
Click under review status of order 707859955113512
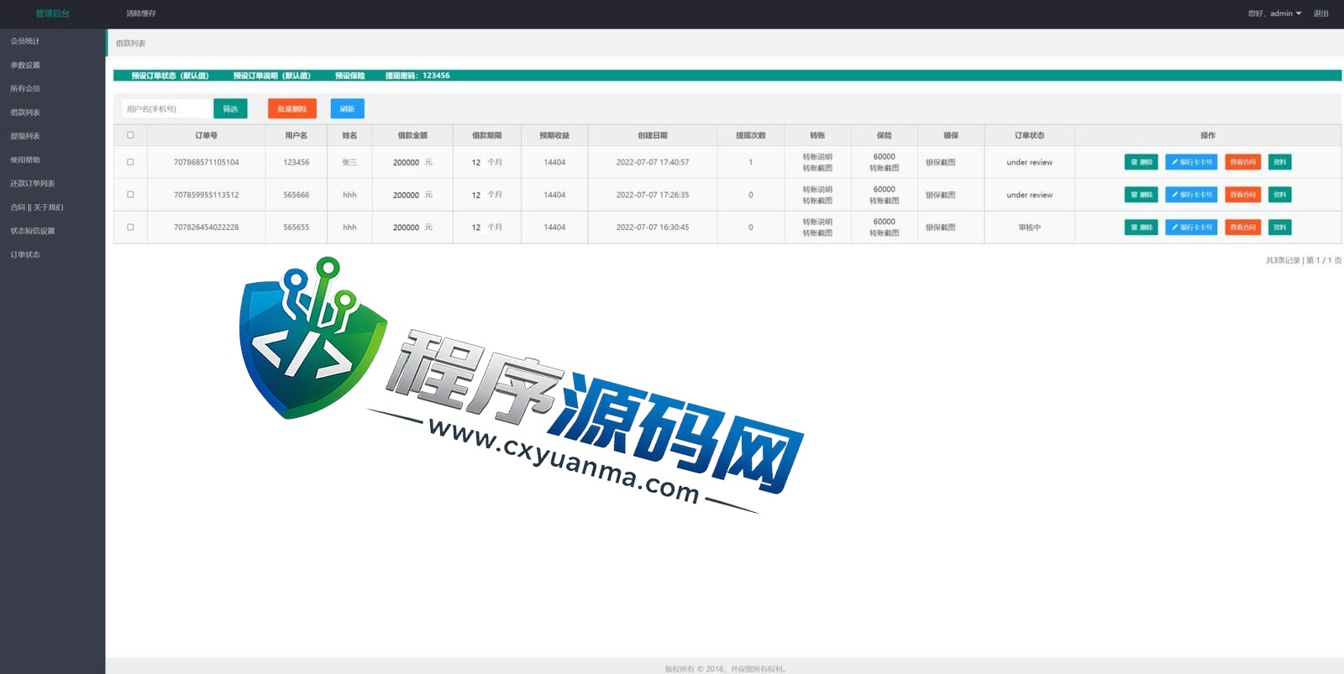pyautogui.click(x=1029, y=196)
